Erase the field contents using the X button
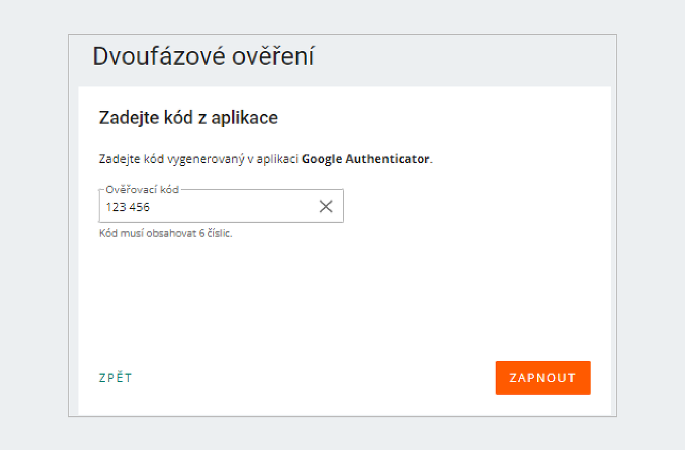685x450 pixels. click(326, 207)
